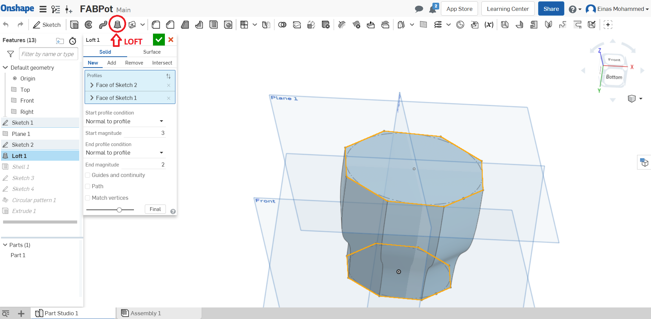The width and height of the screenshot is (651, 319).
Task: Click the sheet metal Finish tool icon
Action: click(x=592, y=25)
